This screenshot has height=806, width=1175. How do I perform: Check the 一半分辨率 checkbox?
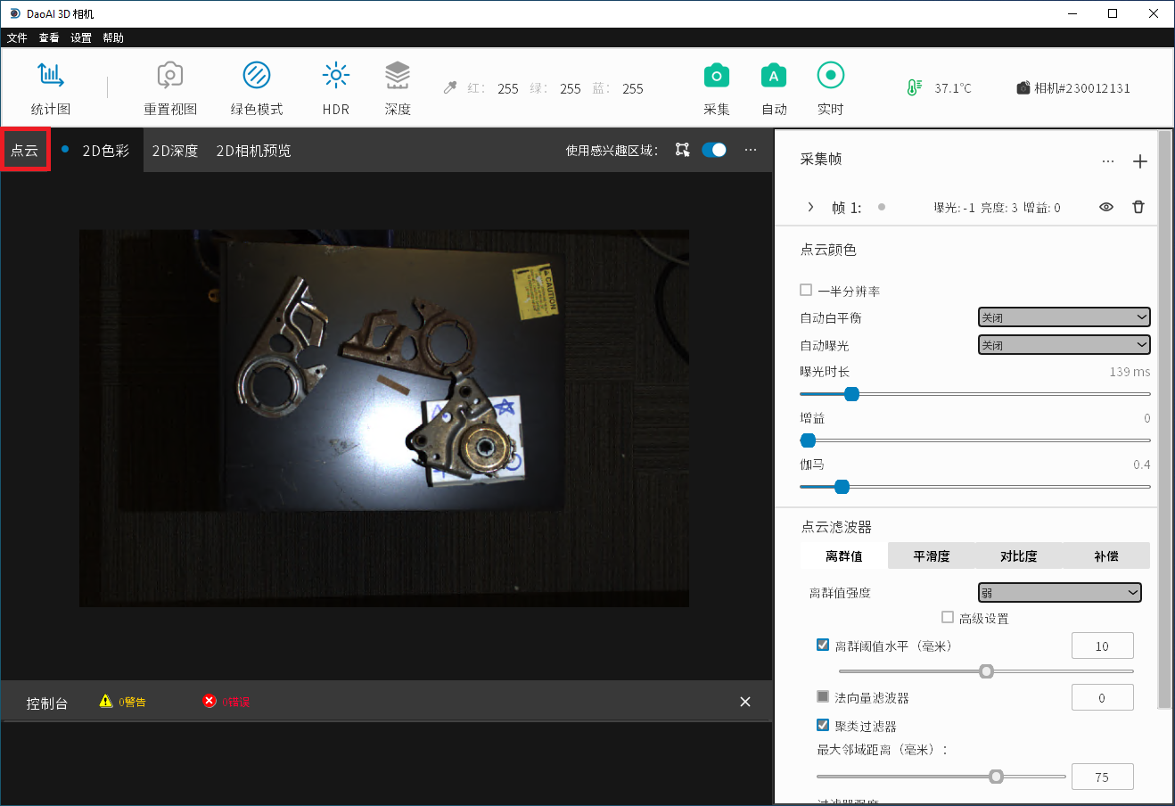tap(806, 290)
